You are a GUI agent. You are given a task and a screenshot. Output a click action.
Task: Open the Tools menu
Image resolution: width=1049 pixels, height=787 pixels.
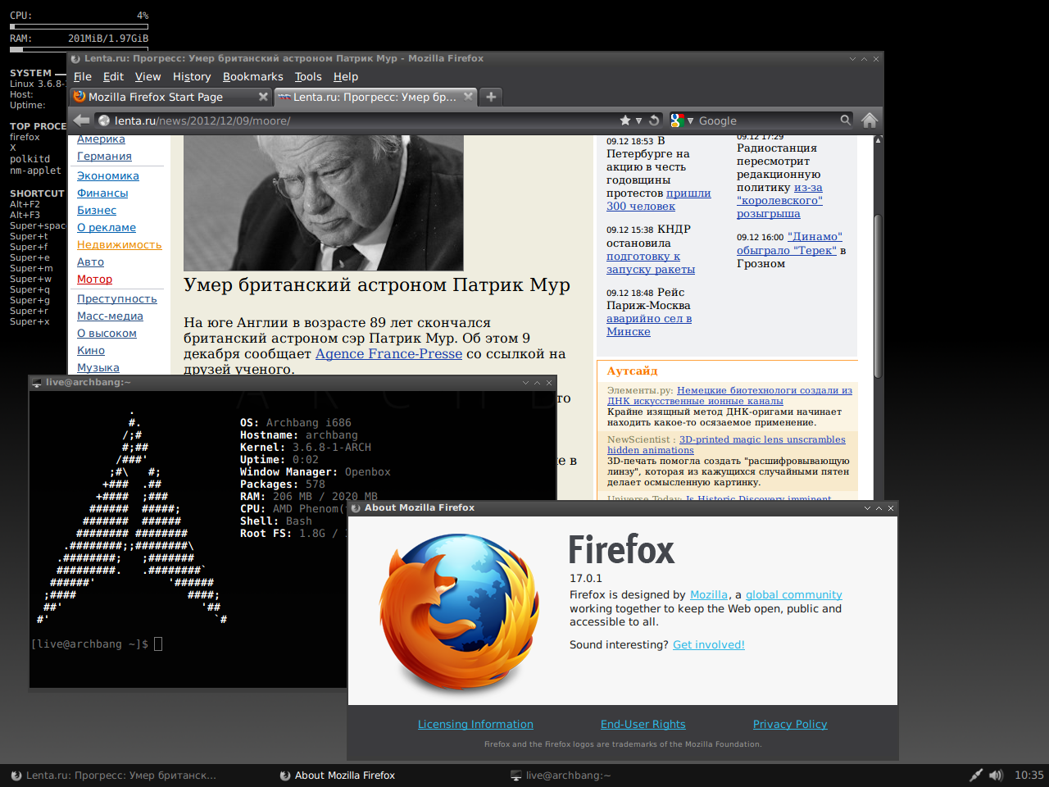pyautogui.click(x=308, y=76)
